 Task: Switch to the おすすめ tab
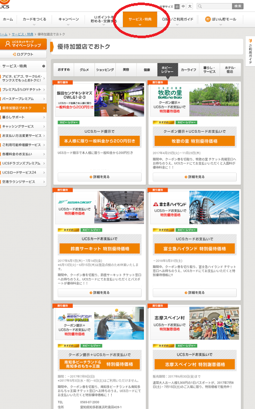click(x=63, y=70)
